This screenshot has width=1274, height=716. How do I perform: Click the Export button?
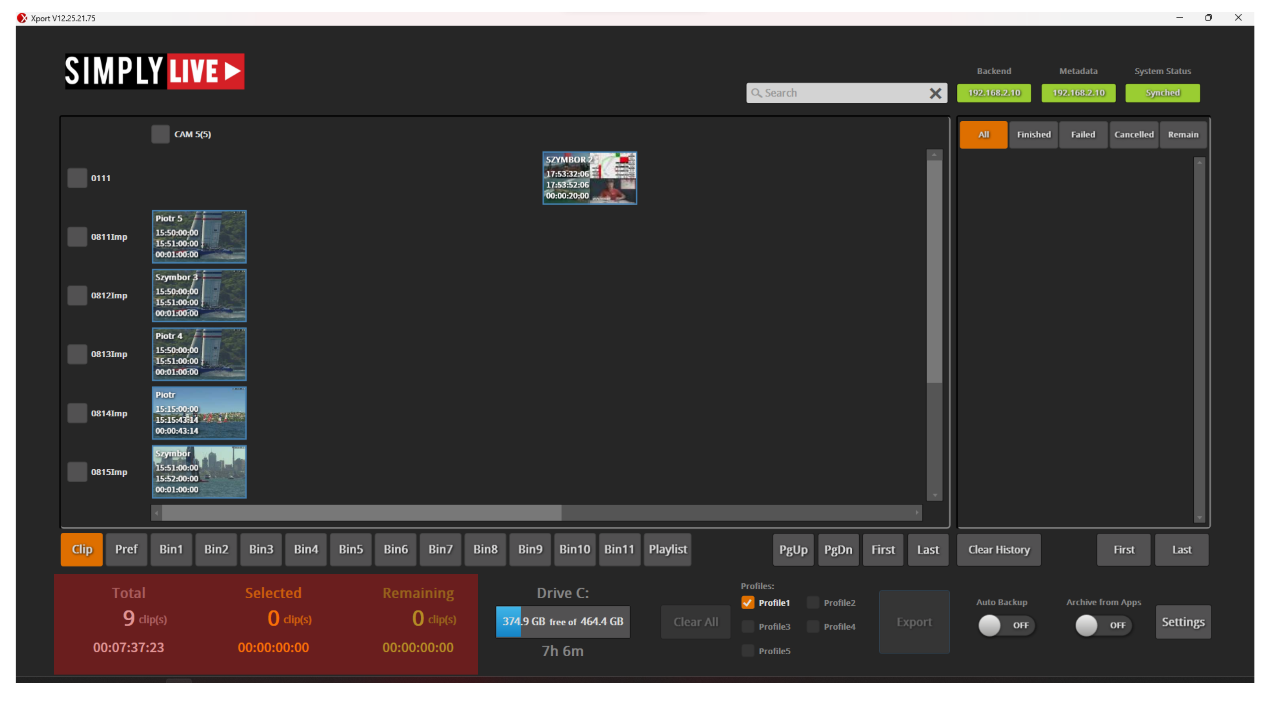[914, 622]
